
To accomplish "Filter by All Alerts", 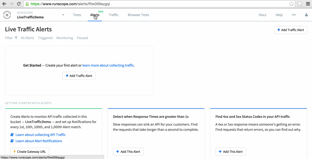I will (27, 38).
